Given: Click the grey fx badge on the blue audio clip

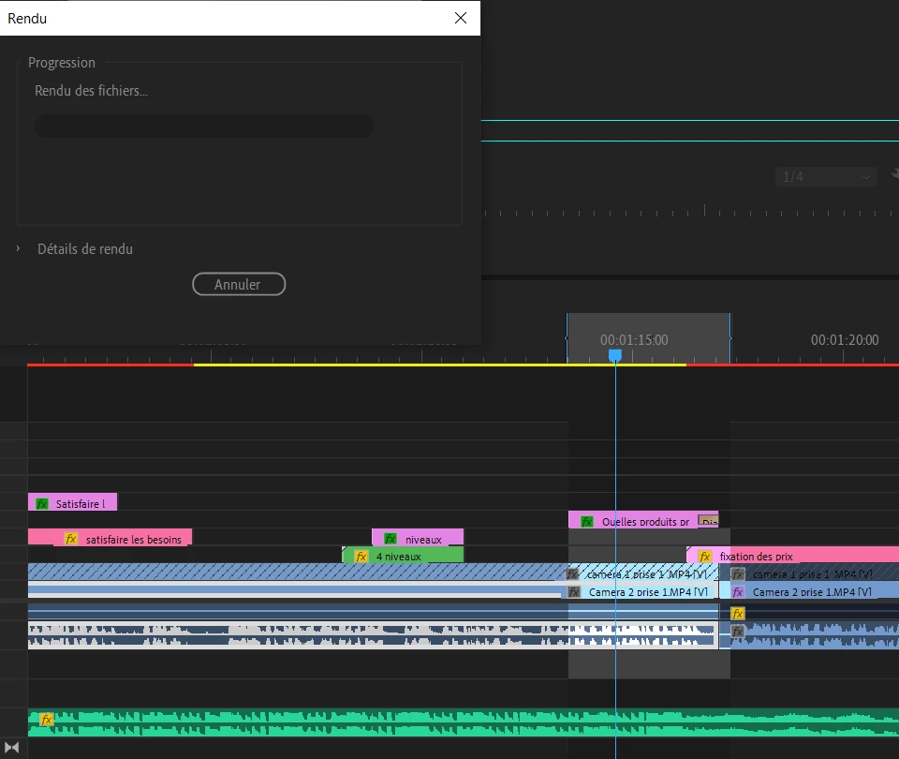Looking at the screenshot, I should point(738,631).
